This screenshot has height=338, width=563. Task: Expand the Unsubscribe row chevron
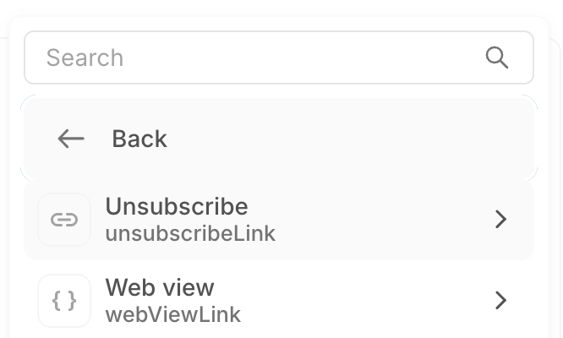point(500,220)
